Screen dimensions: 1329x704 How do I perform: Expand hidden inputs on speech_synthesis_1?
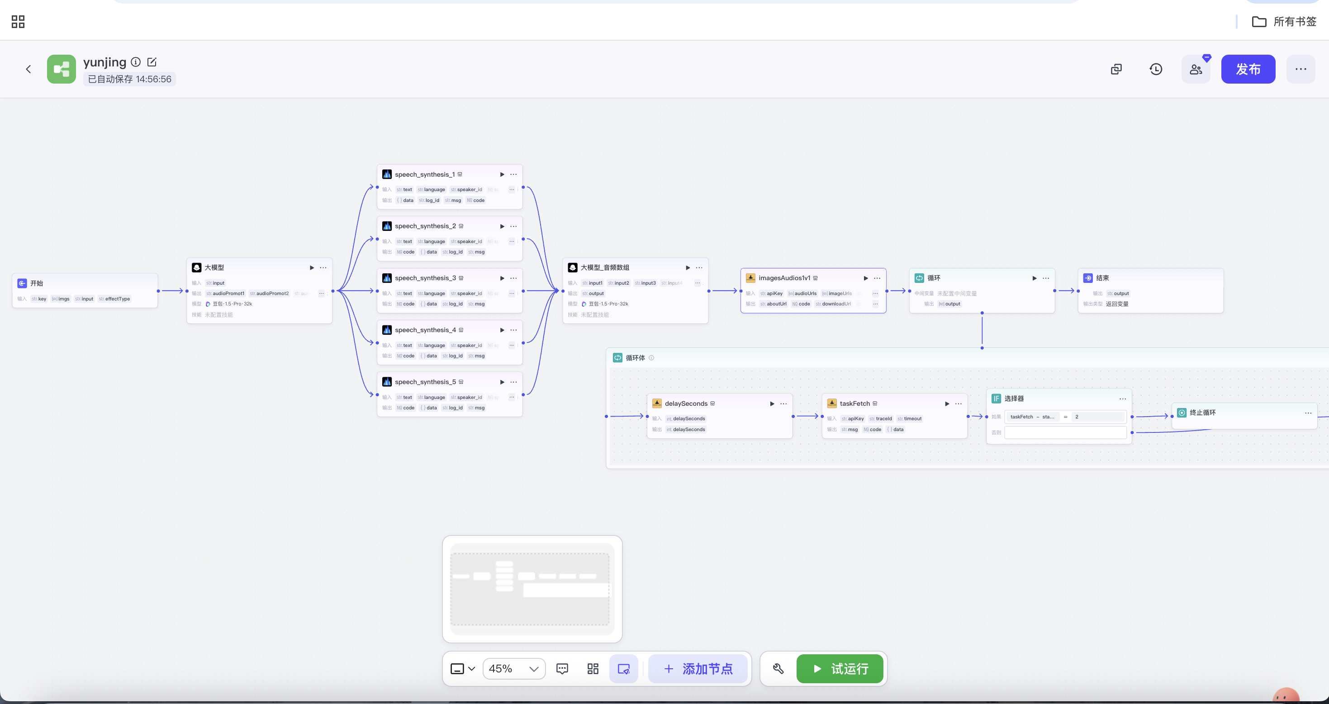coord(511,190)
